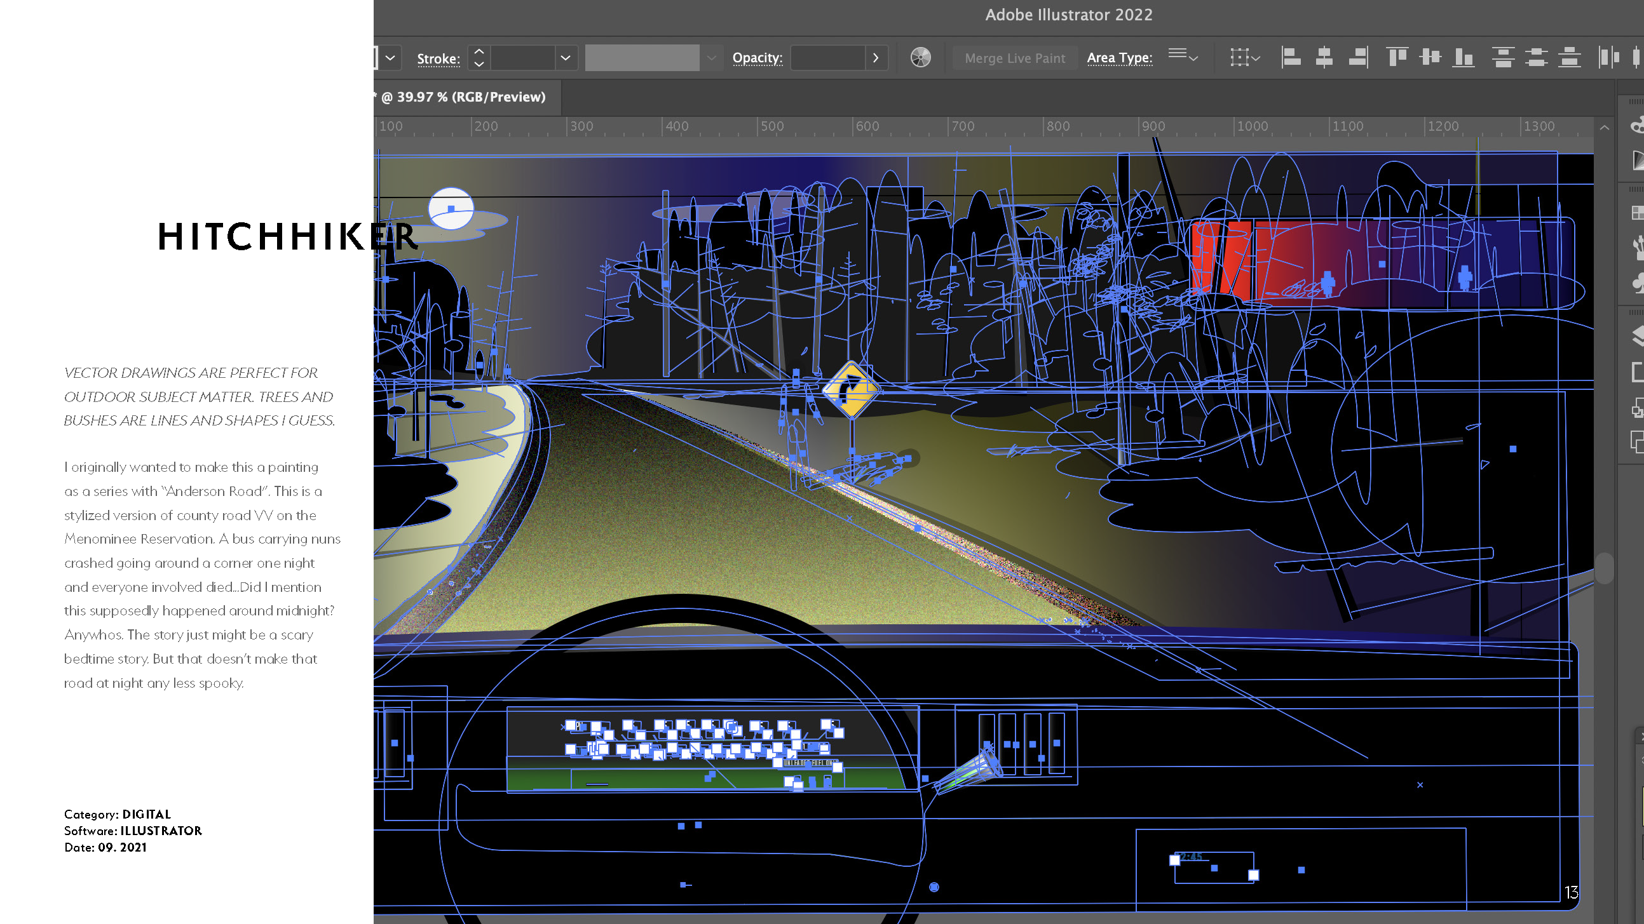Click Horizontal Align Right icon

tap(1358, 57)
